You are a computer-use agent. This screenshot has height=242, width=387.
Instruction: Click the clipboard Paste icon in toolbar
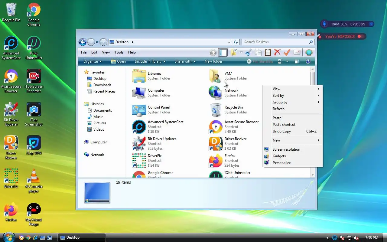pyautogui.click(x=268, y=52)
